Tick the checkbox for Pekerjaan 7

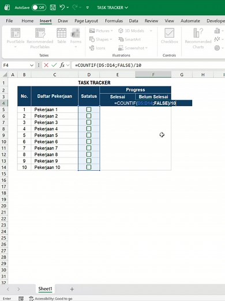pos(89,148)
